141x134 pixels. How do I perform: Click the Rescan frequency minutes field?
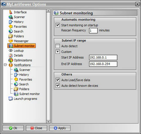pos(93,31)
